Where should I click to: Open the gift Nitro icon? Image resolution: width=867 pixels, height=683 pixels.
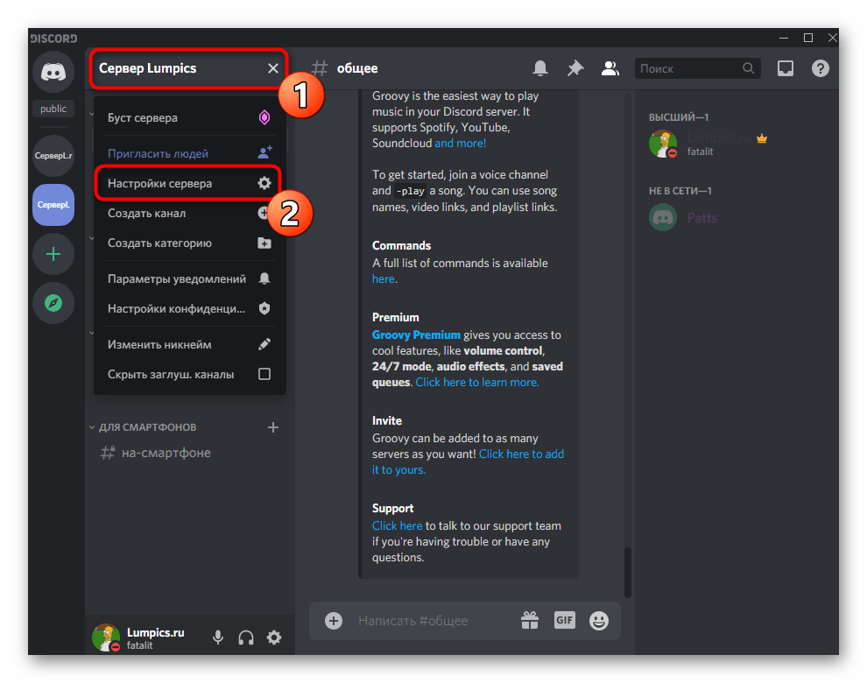[x=530, y=620]
